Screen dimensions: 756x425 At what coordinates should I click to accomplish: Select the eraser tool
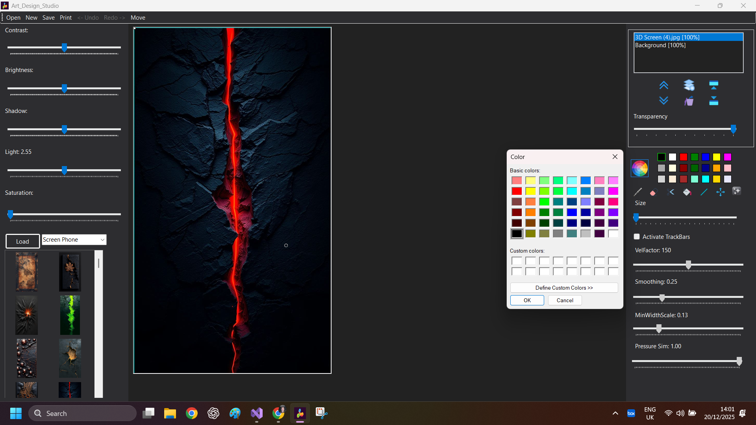[x=654, y=192]
